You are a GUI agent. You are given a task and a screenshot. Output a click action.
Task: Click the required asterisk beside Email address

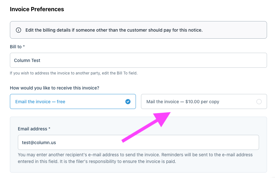pos(49,128)
